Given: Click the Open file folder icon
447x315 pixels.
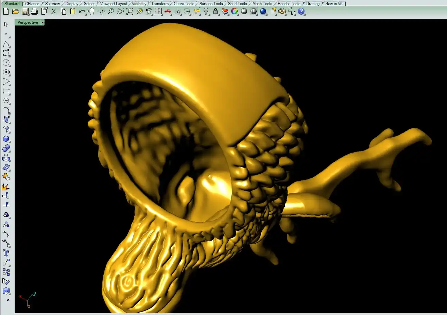Looking at the screenshot, I should pos(15,12).
